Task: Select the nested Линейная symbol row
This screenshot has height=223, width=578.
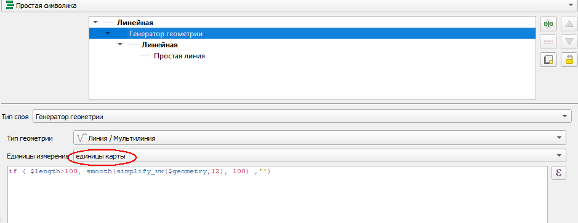Action: pyautogui.click(x=312, y=45)
